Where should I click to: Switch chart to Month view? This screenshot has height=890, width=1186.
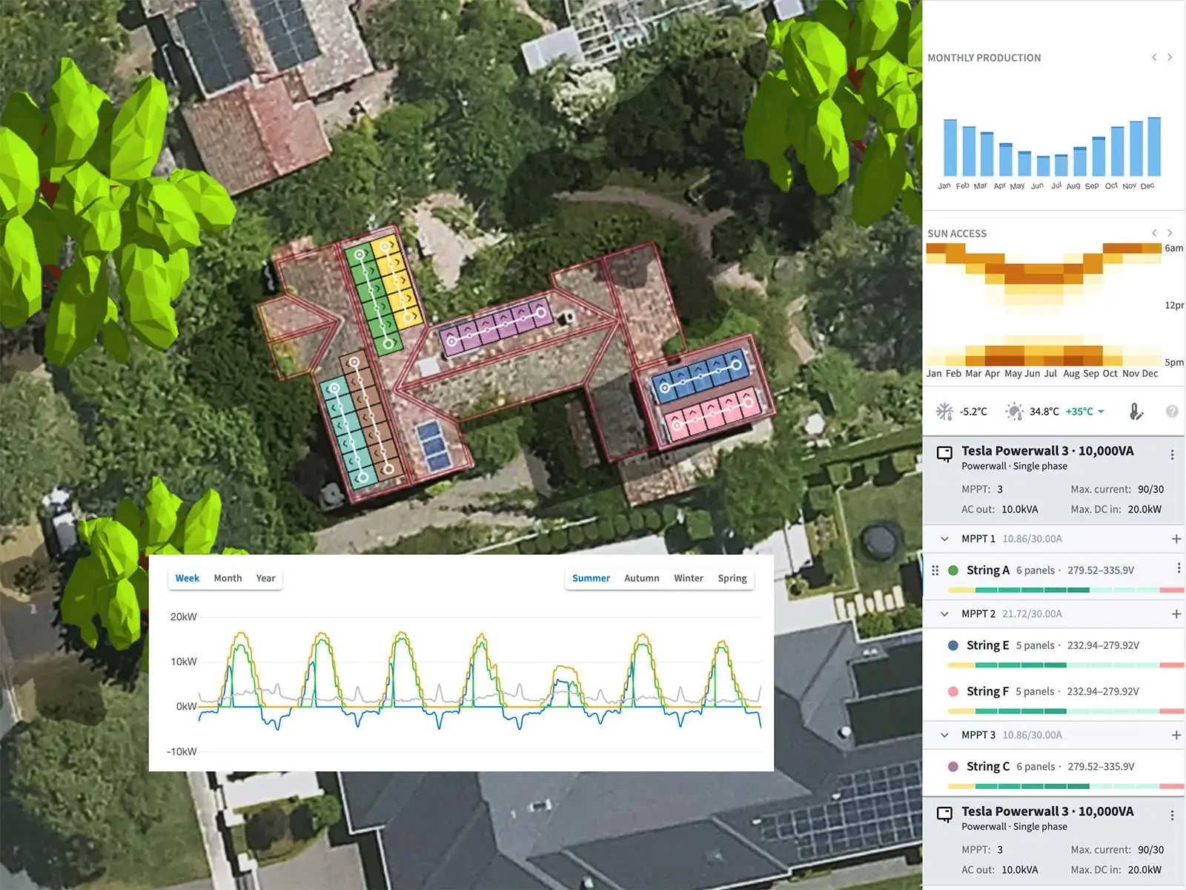228,578
